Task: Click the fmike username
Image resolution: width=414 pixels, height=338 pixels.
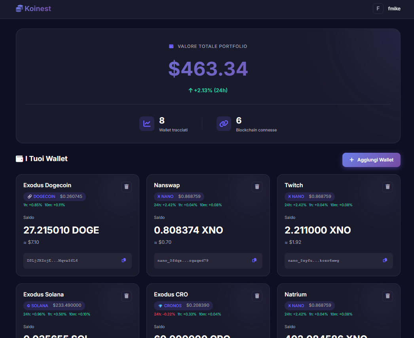Action: coord(394,9)
